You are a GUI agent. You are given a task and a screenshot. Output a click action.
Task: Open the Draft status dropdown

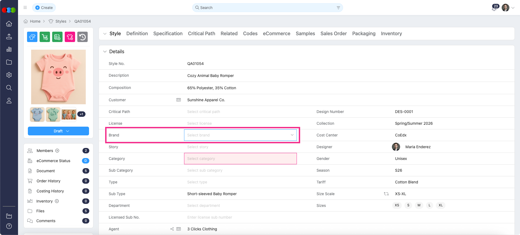point(58,131)
